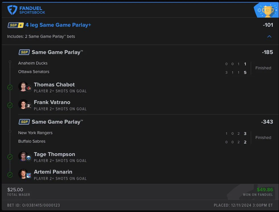Click Sabres team logo on Thompson
Image resolution: width=279 pixels, height=212 pixels.
point(29,158)
